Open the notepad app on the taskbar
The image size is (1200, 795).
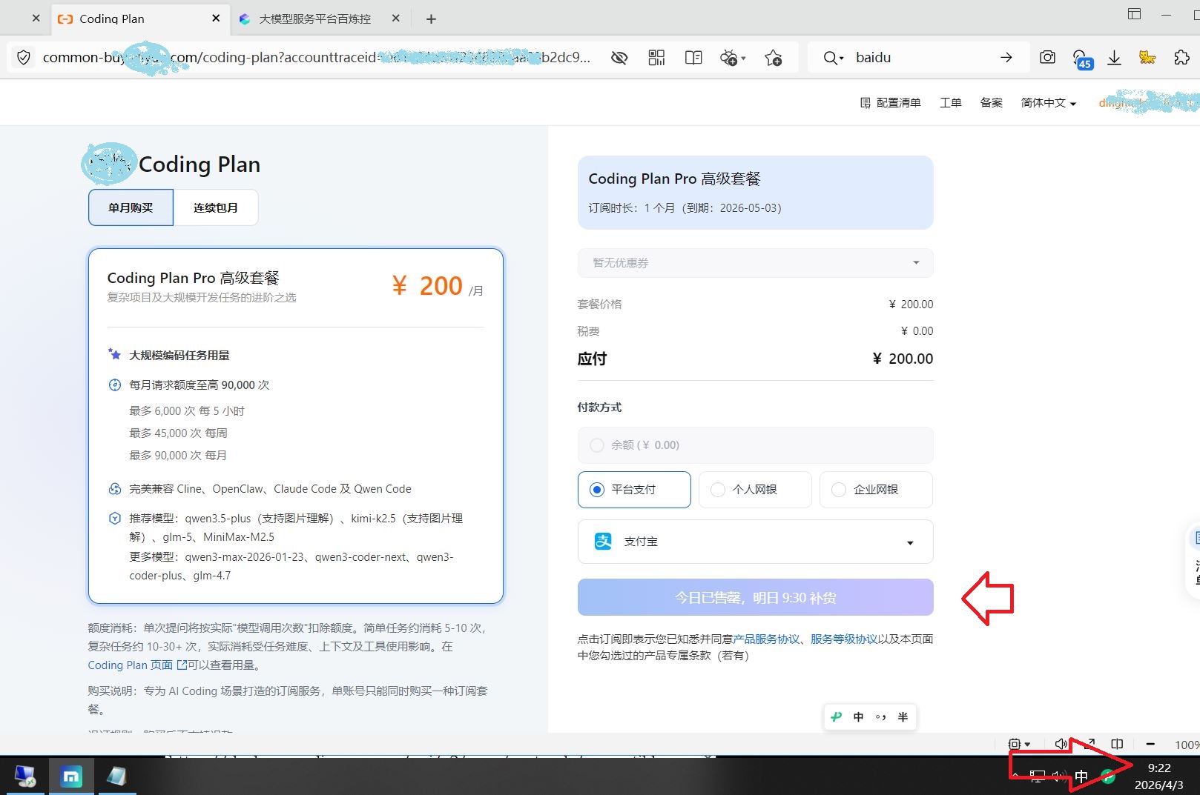click(x=116, y=776)
